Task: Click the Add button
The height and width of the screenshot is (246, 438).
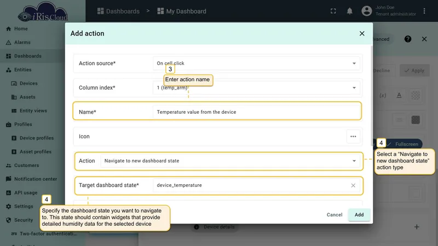Action: 359,215
